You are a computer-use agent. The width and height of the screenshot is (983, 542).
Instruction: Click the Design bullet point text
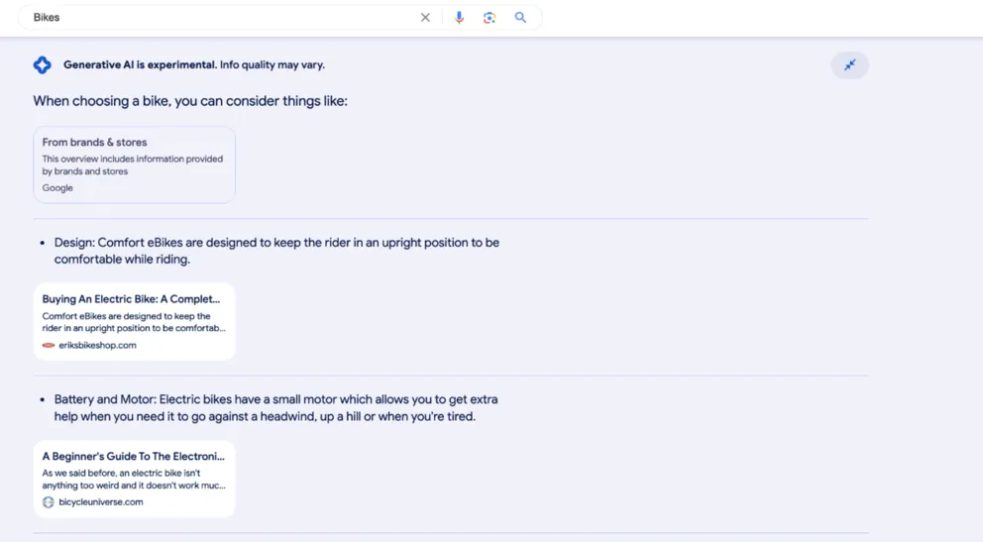(x=276, y=251)
